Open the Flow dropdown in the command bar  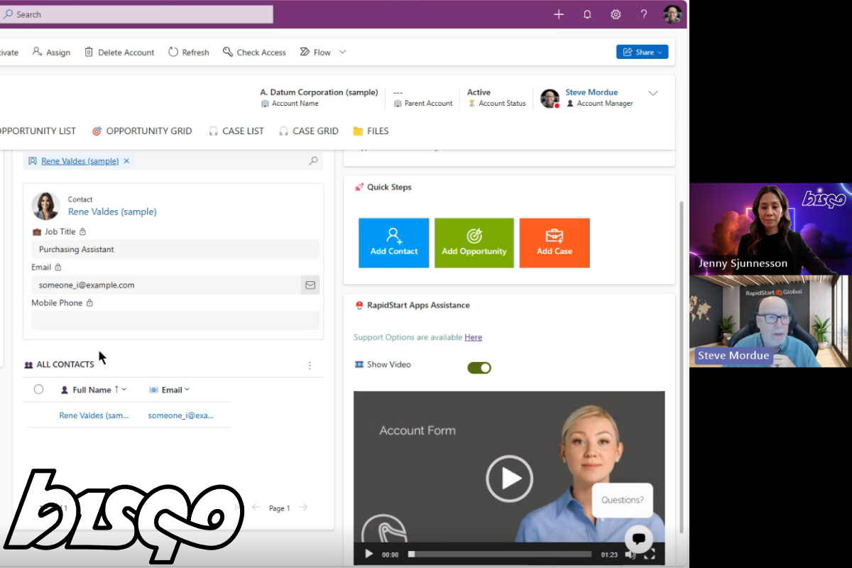coord(342,52)
